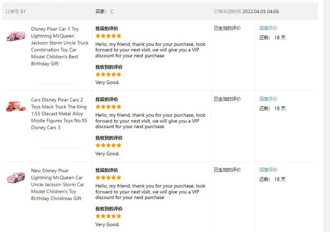Image resolution: width=330 pixels, height=232 pixels.
Task: Select the 我留的评价 stars for the Mack Truck item
Action: pyautogui.click(x=108, y=107)
